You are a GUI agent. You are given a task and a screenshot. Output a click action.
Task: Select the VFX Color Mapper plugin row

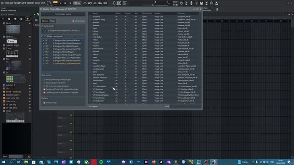pyautogui.click(x=143, y=87)
